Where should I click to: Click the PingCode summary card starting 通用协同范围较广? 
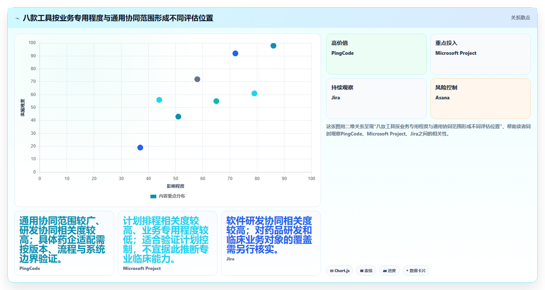(x=64, y=243)
